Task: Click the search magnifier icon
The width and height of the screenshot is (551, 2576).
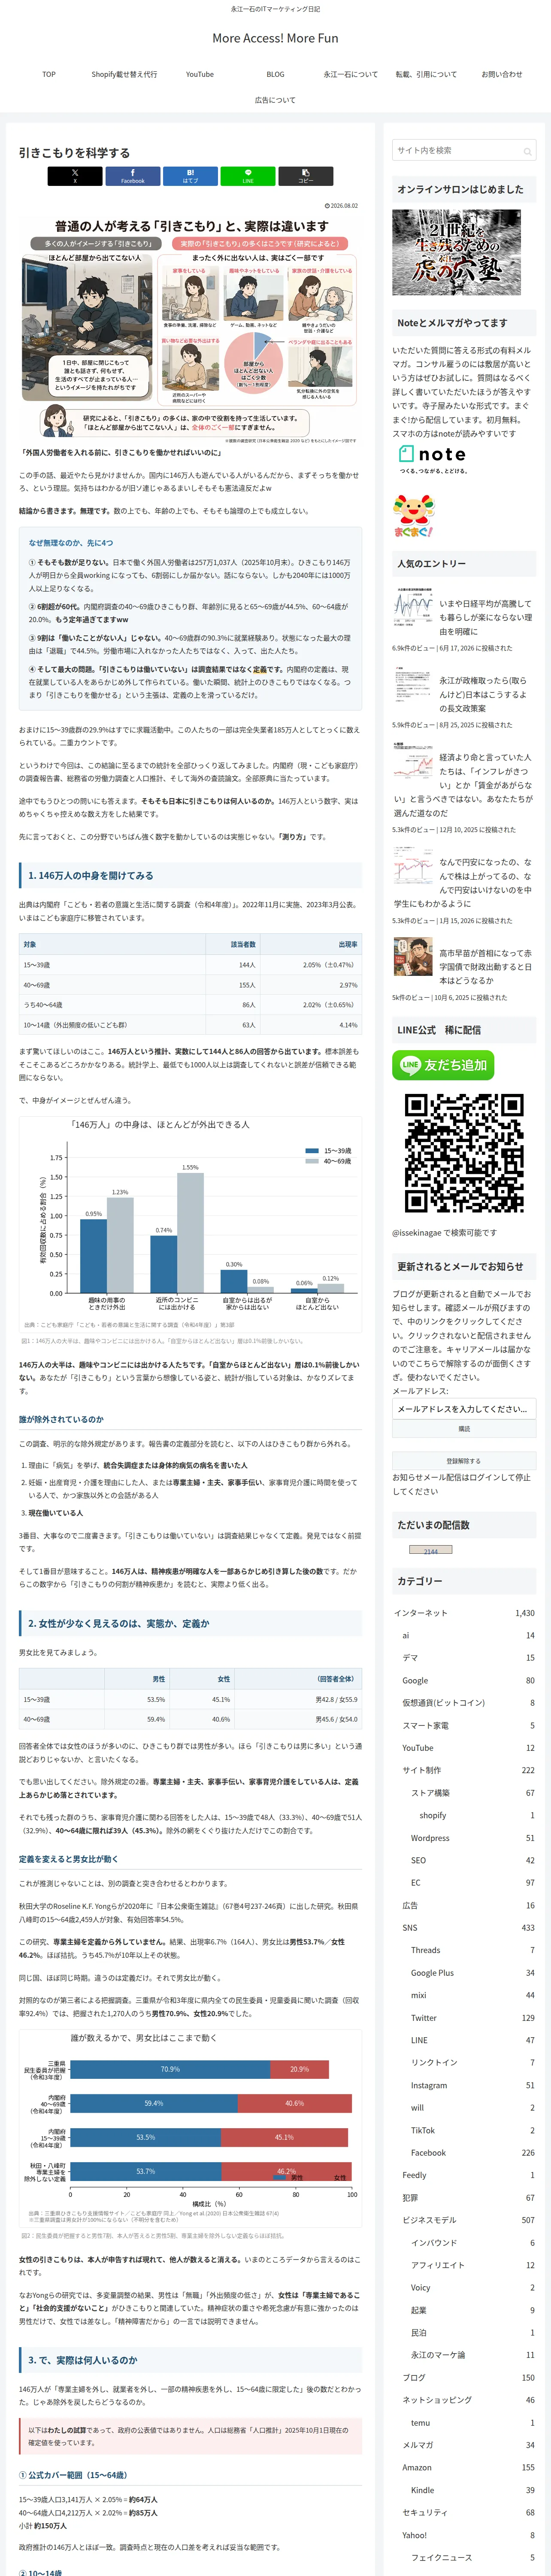Action: 527,151
